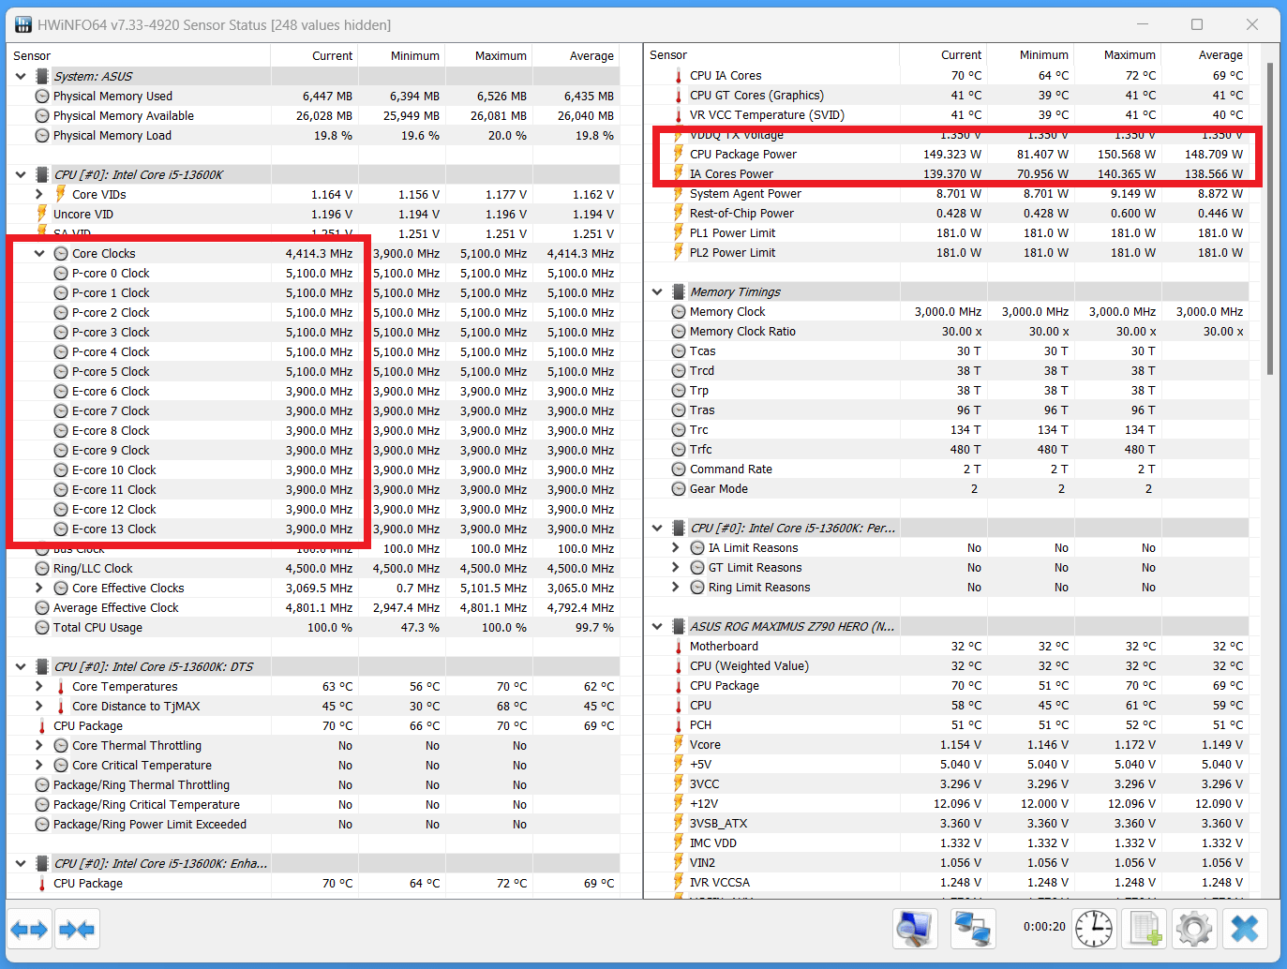The width and height of the screenshot is (1287, 969).
Task: Click the 0:00:20 elapsed time text
Action: coord(1044,927)
